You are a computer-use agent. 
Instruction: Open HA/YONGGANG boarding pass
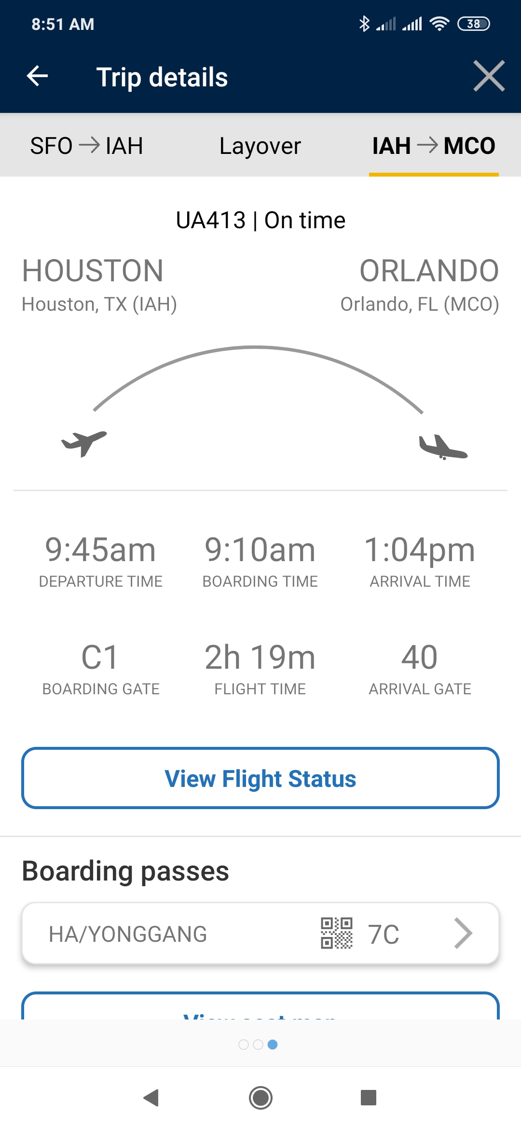coord(128,934)
